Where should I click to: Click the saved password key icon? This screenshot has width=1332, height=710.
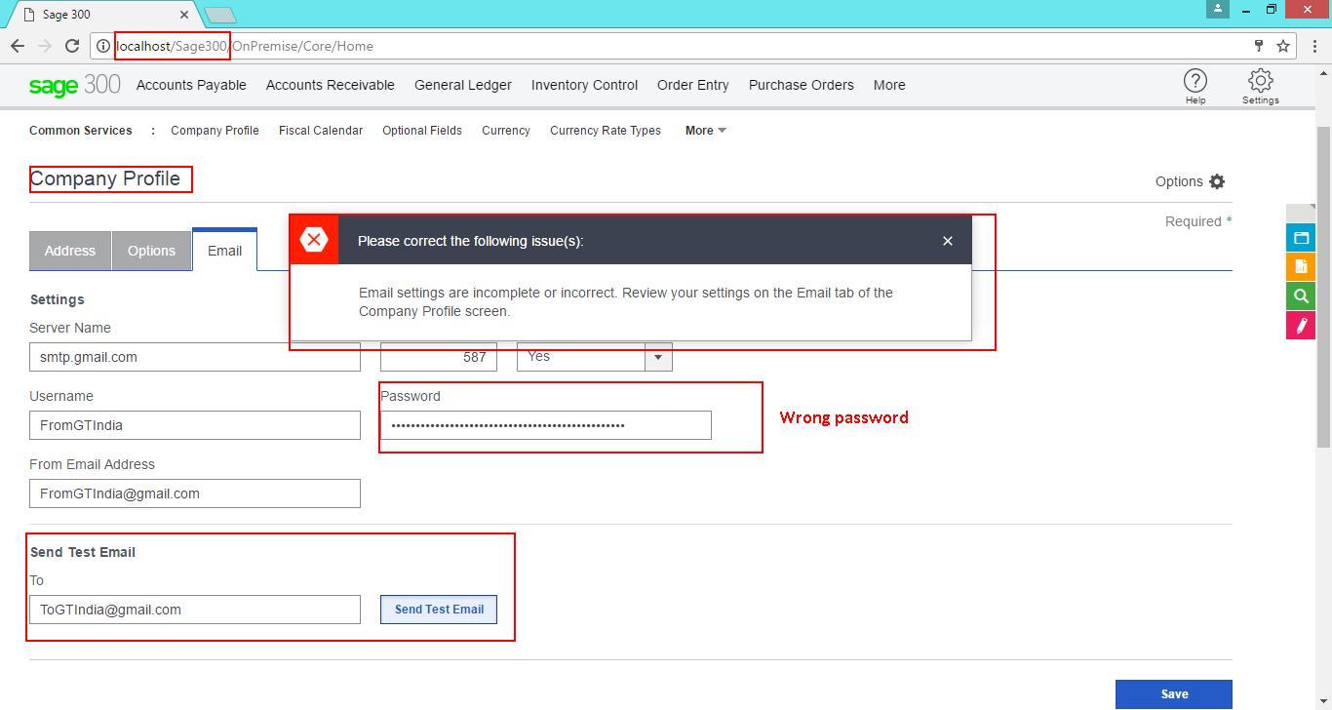point(1259,46)
